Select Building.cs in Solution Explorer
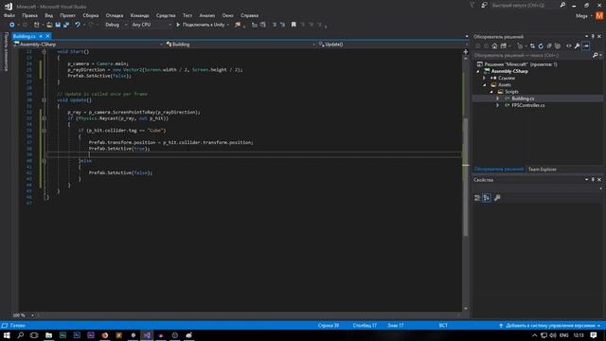The image size is (606, 341). point(523,99)
